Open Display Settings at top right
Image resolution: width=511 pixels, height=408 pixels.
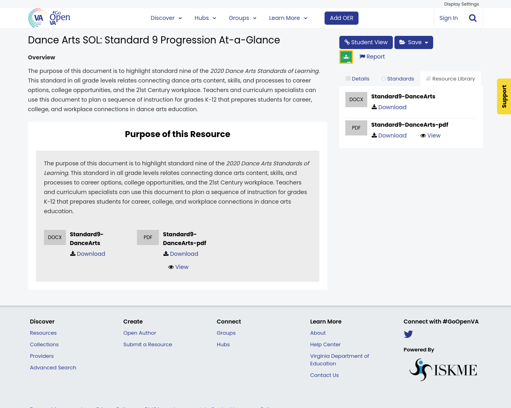coord(461,4)
